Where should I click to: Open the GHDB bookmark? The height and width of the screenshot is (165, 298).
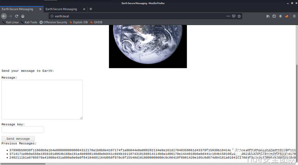[x=96, y=22]
